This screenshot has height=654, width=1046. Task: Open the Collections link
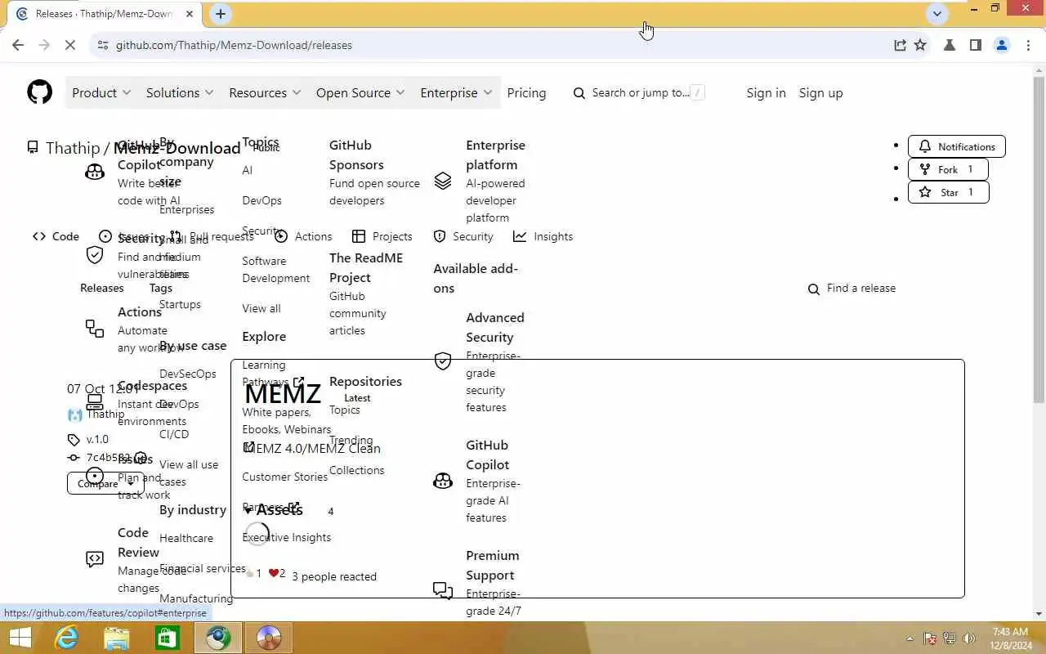click(x=356, y=470)
